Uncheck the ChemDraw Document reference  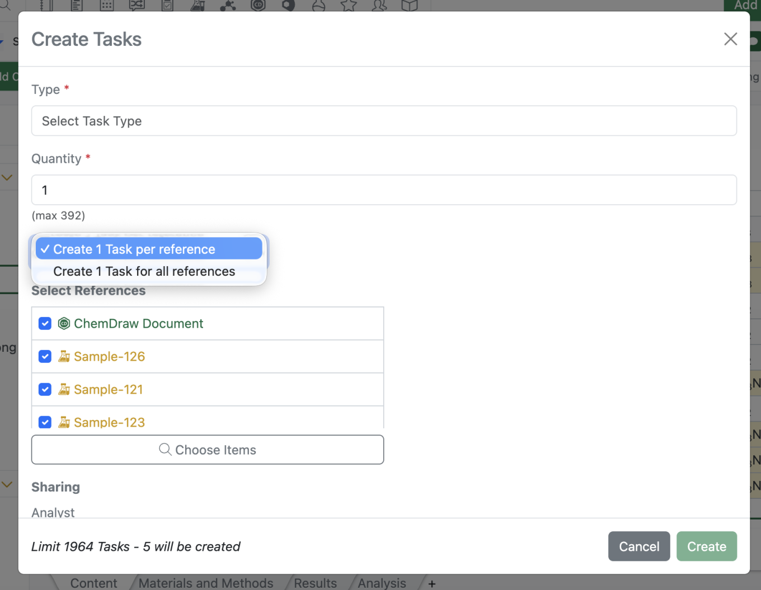click(45, 323)
